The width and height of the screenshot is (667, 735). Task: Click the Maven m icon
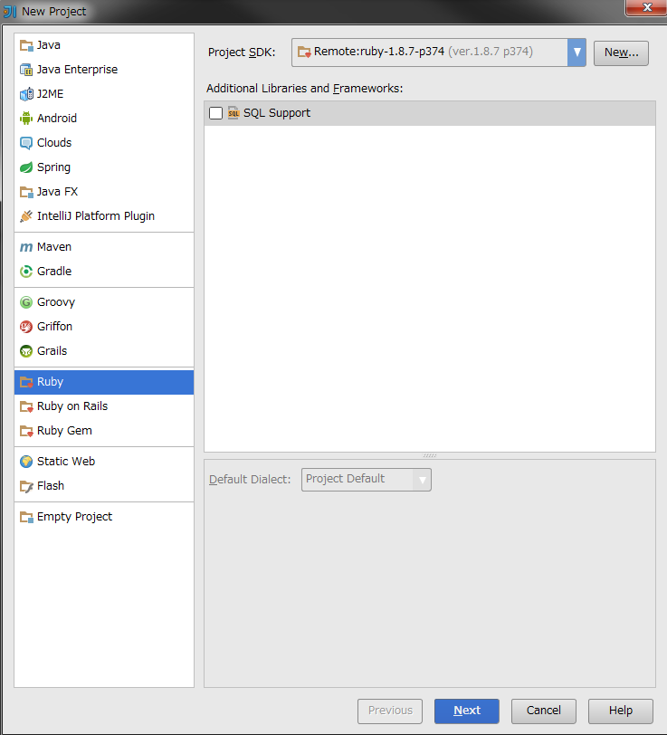point(26,247)
